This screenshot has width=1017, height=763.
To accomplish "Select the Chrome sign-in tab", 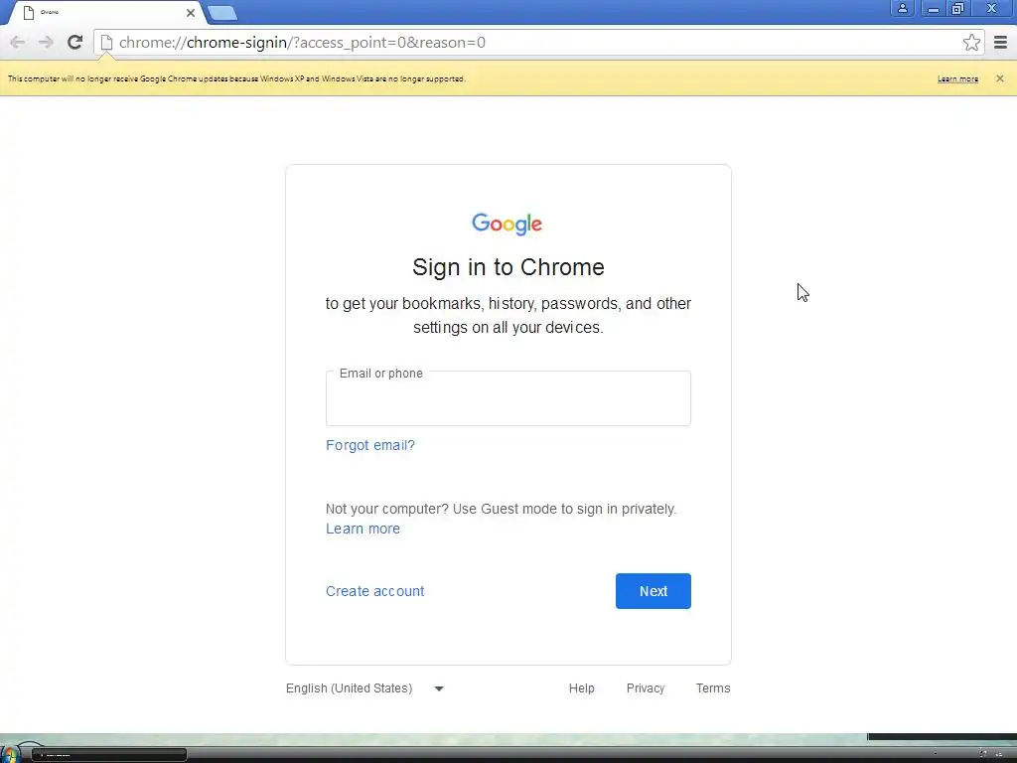I will point(107,12).
